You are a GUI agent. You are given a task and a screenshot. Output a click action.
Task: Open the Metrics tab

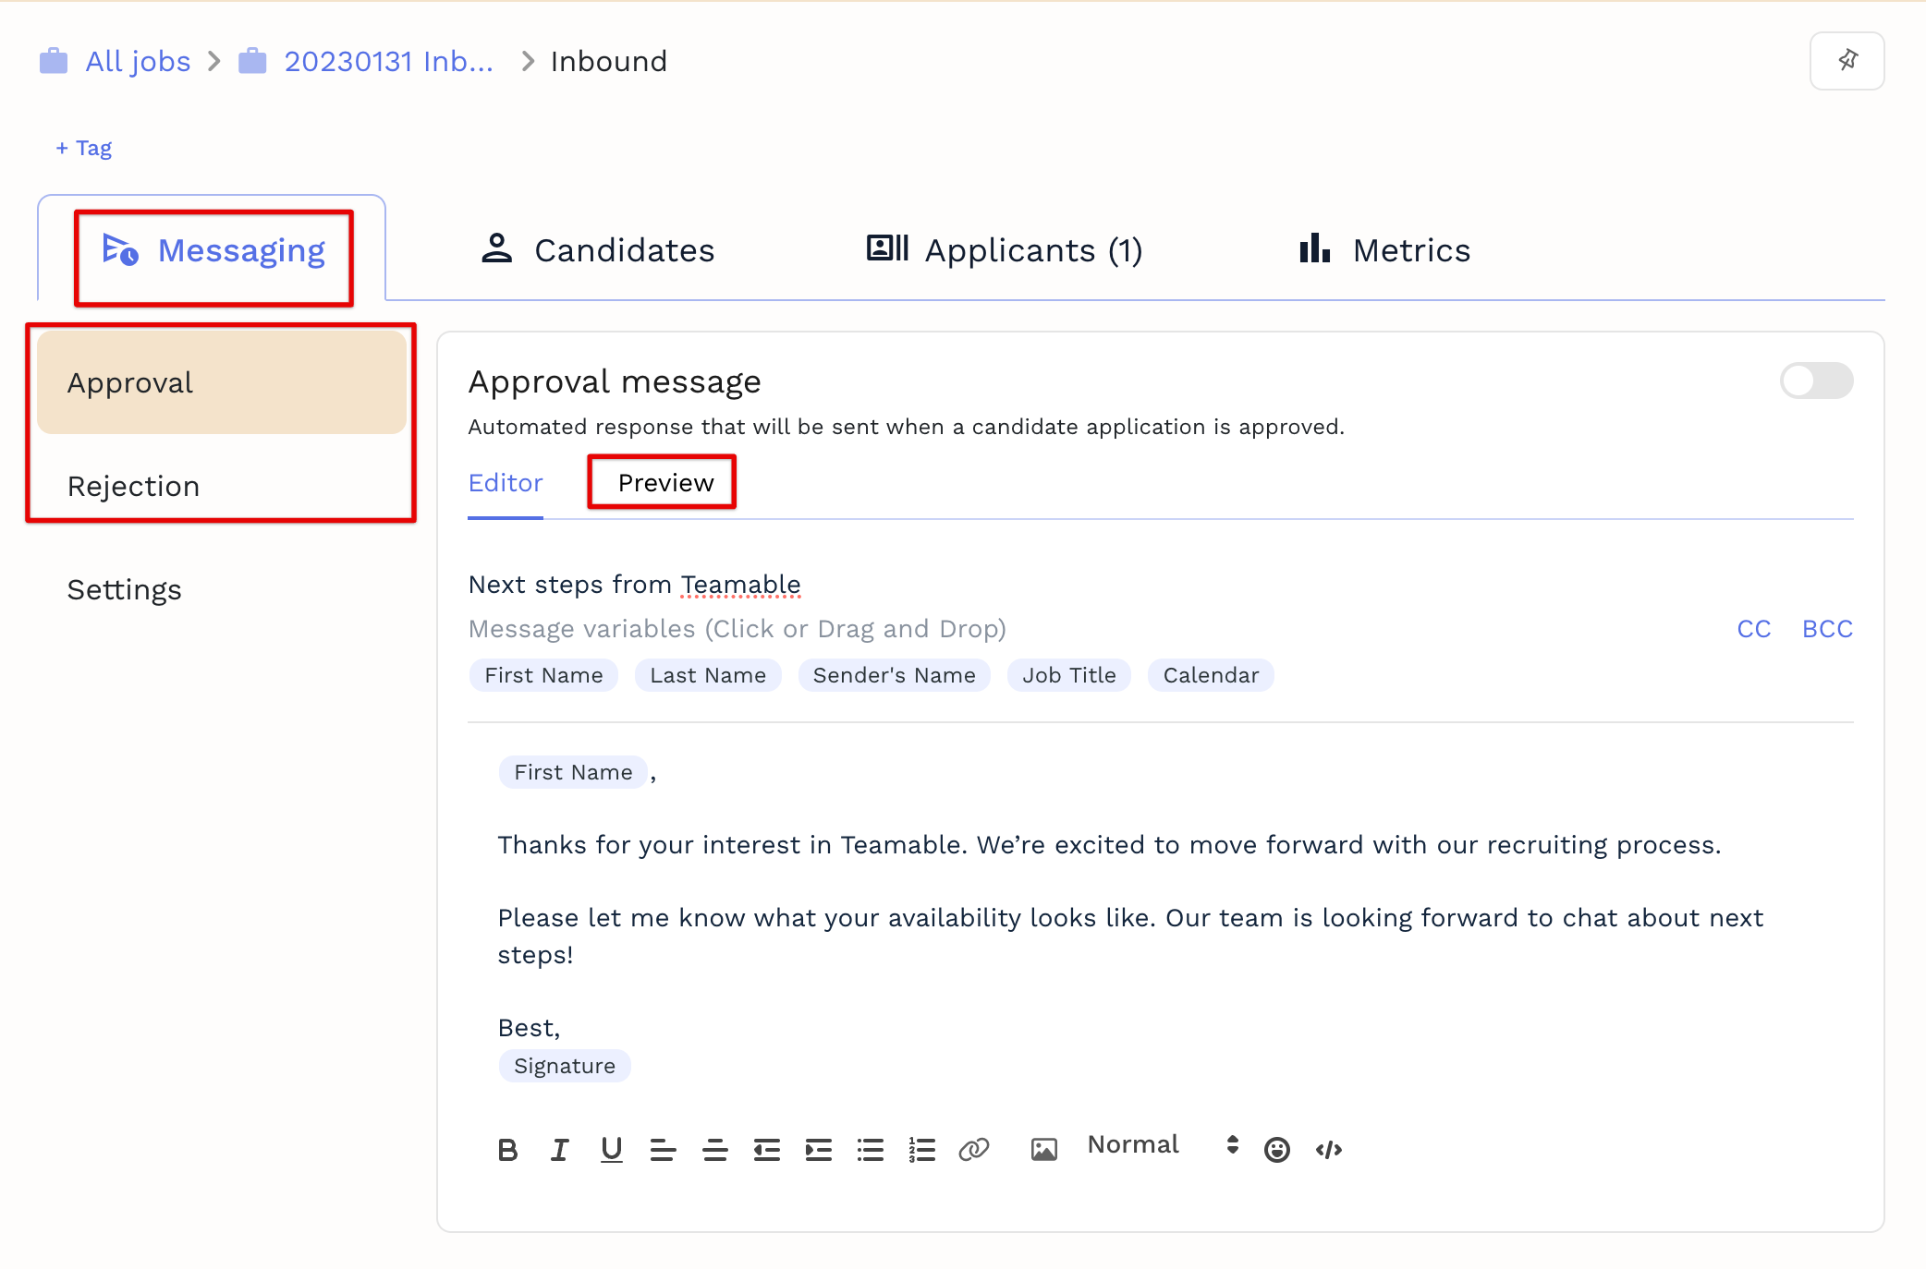click(1381, 249)
